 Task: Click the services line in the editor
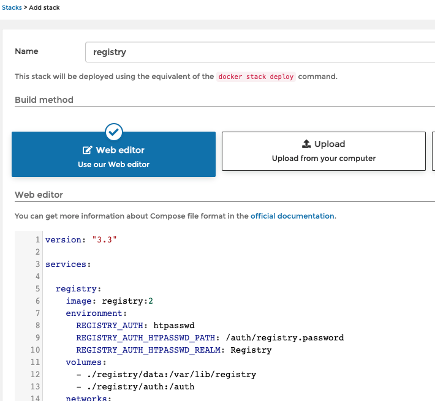click(x=68, y=264)
